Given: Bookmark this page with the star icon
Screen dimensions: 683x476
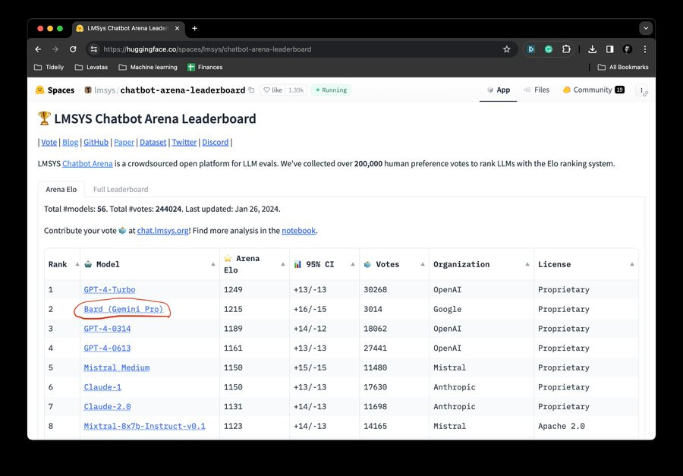Looking at the screenshot, I should [x=507, y=49].
